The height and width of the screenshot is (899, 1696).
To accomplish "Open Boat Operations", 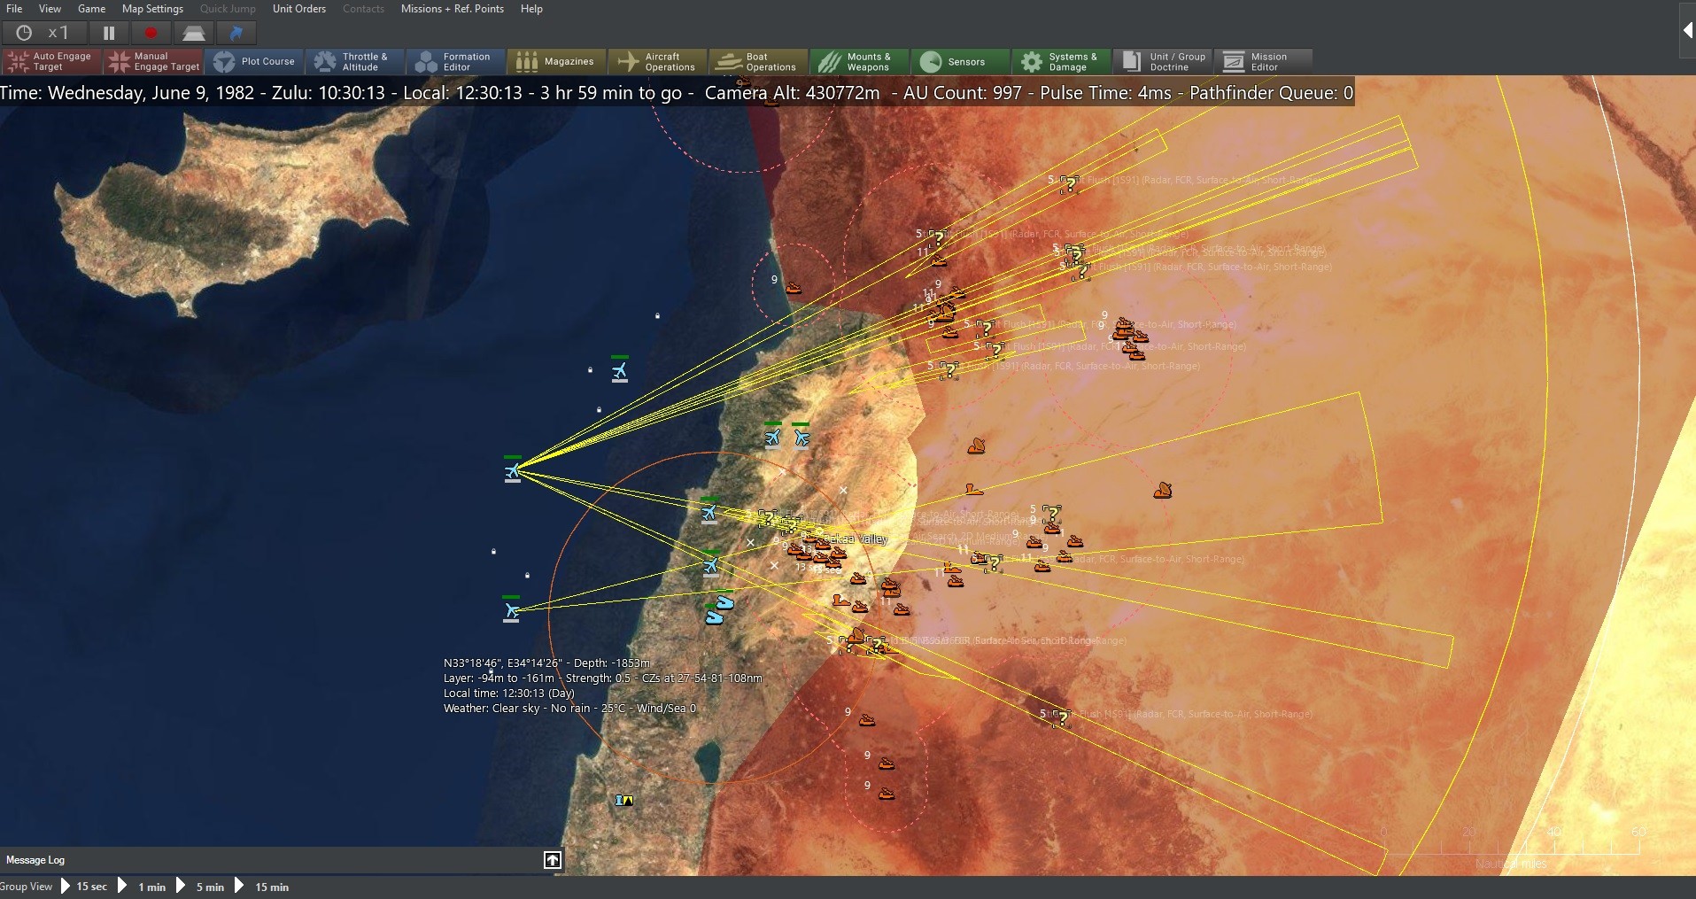I will (x=757, y=61).
